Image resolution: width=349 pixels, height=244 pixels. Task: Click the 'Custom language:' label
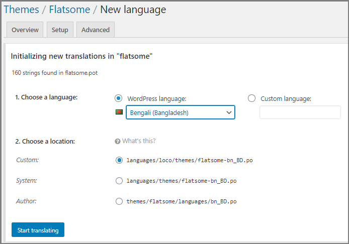pyautogui.click(x=286, y=99)
